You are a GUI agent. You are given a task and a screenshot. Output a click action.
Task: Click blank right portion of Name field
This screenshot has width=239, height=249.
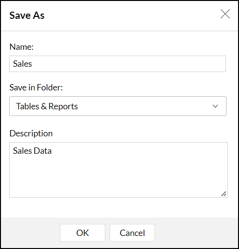coord(161,64)
